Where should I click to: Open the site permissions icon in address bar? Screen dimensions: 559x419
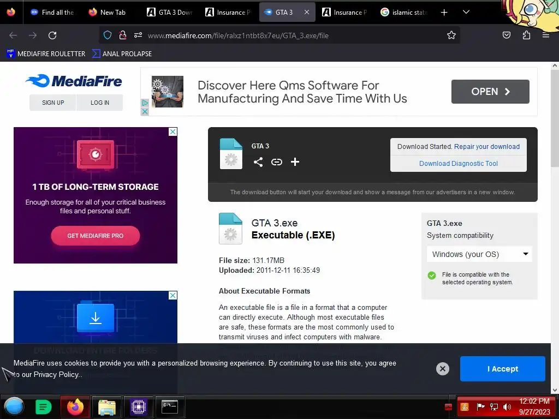[x=138, y=35]
